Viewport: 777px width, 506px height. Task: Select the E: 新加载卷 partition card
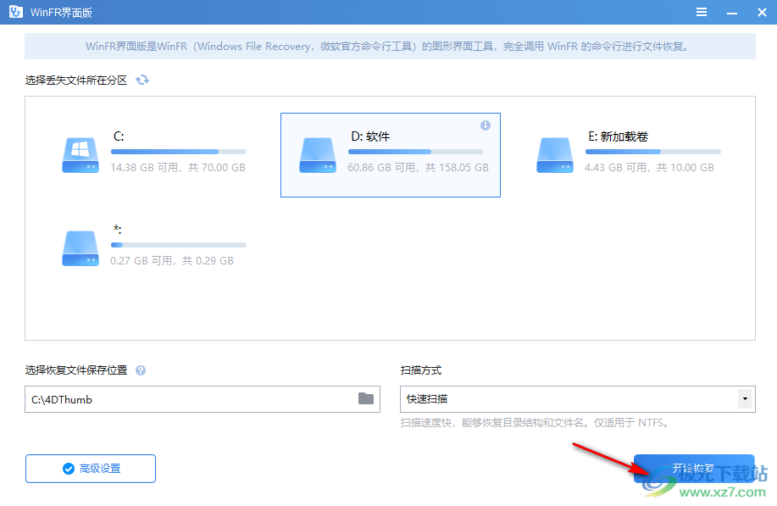pos(627,154)
